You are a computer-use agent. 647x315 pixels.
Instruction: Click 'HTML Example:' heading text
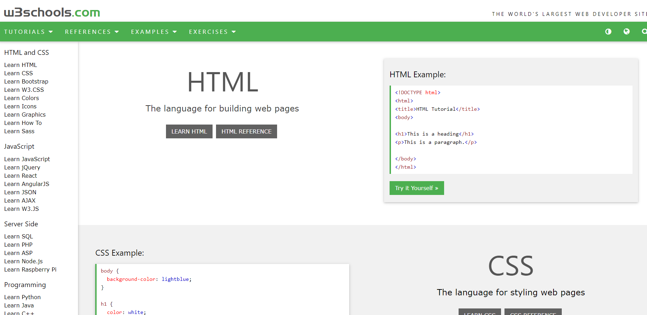click(418, 75)
